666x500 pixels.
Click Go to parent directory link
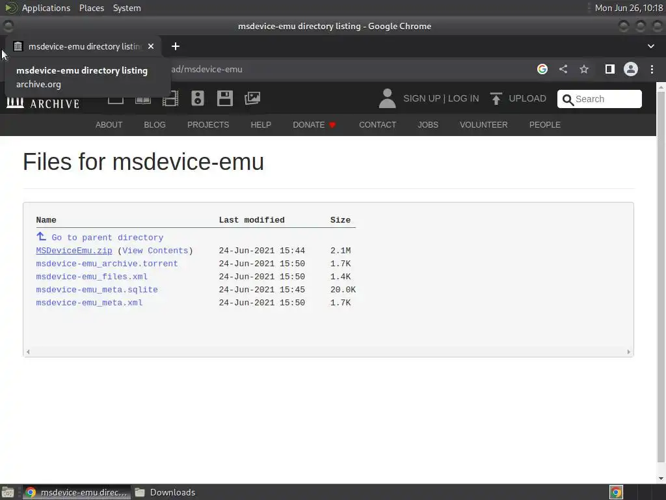coord(107,238)
